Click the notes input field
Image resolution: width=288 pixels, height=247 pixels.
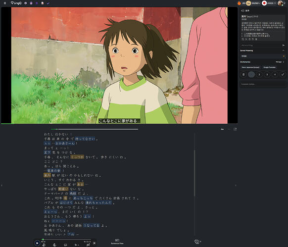click(x=263, y=84)
